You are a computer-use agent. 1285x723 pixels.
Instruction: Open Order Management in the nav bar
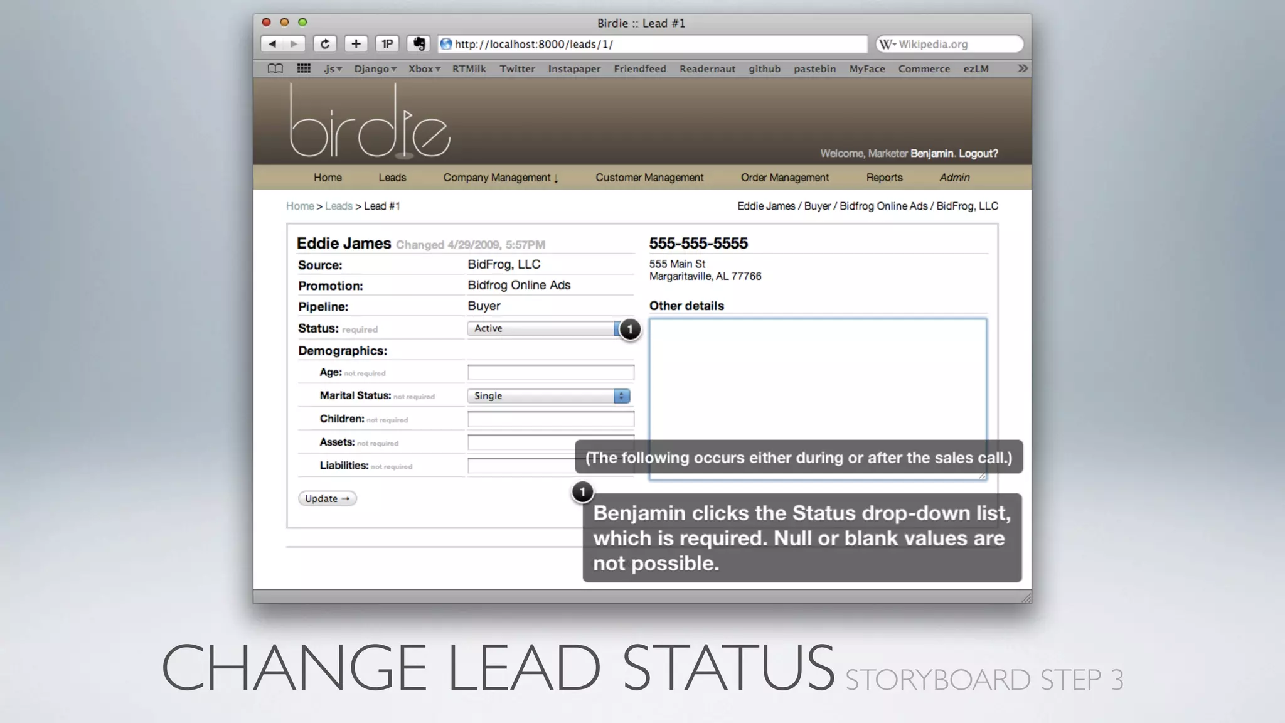784,178
